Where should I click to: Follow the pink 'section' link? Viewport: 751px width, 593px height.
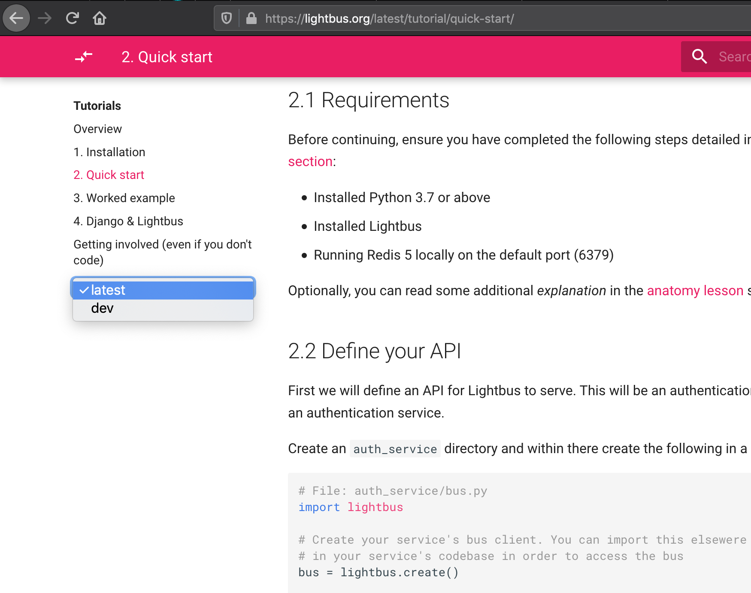[x=310, y=161]
